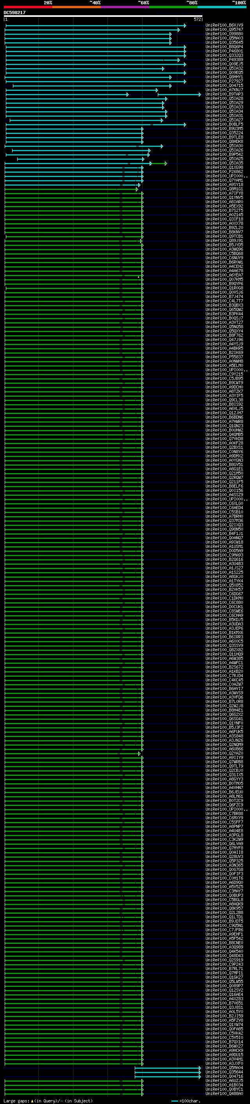Screen dimensions: 250x1104
Task: Click the UniRef100_A6UZJ5 label
Action: (224, 1081)
